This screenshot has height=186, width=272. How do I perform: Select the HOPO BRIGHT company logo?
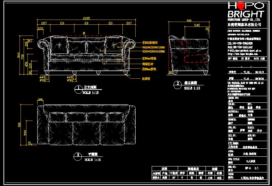click(246, 9)
